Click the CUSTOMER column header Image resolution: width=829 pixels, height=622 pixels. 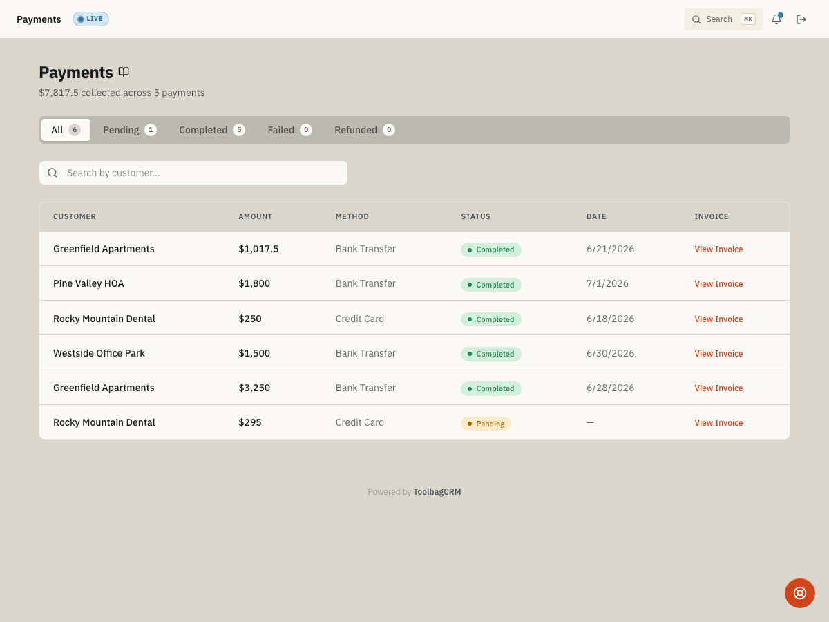(x=75, y=216)
